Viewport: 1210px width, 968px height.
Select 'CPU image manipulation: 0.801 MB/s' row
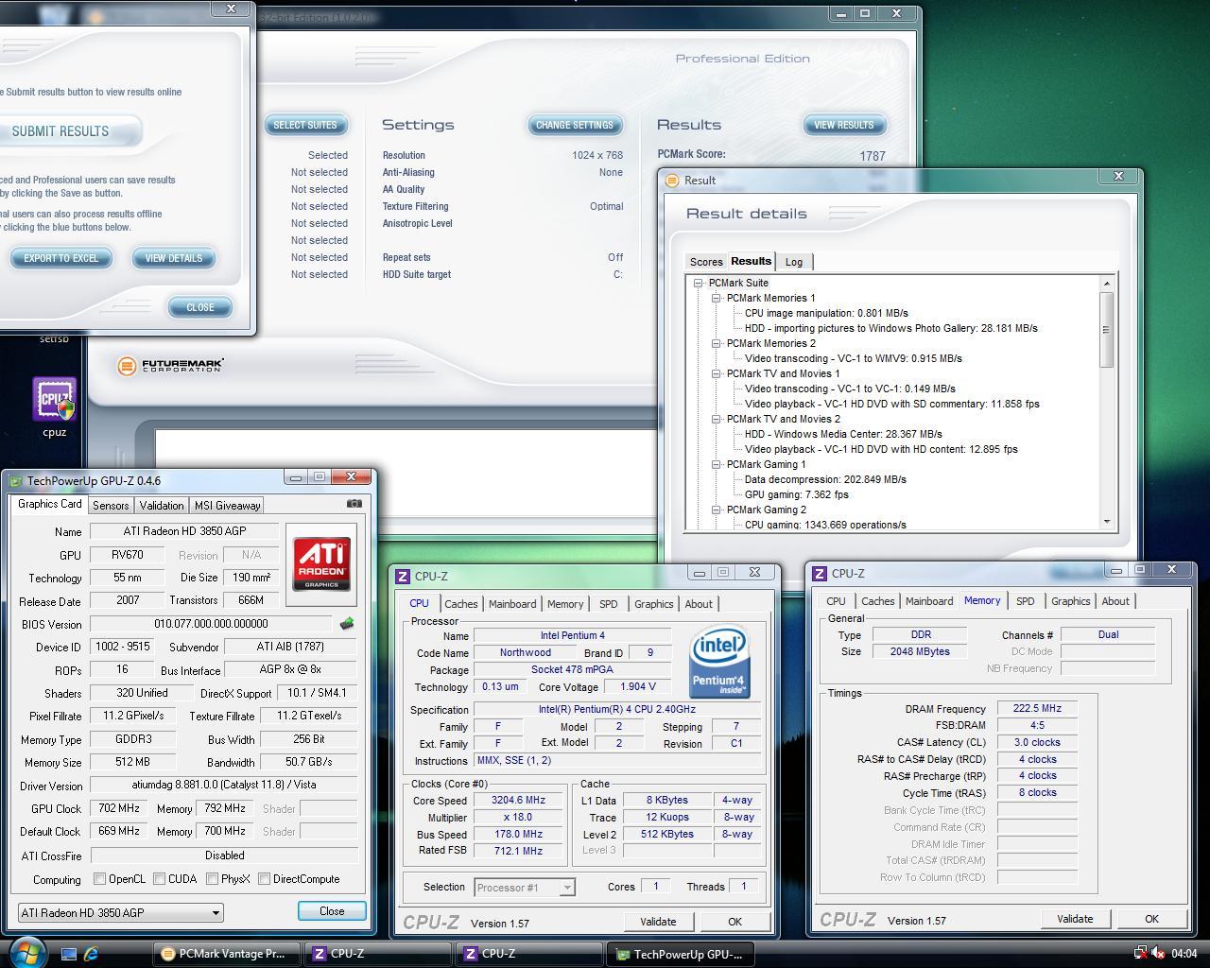click(826, 313)
